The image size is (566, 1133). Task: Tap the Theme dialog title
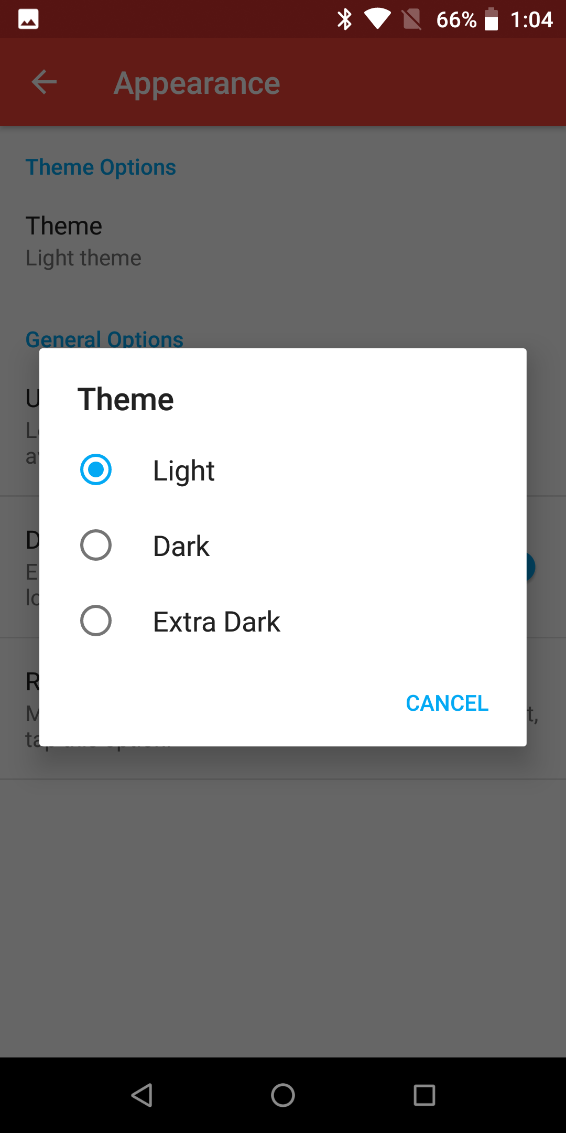126,399
